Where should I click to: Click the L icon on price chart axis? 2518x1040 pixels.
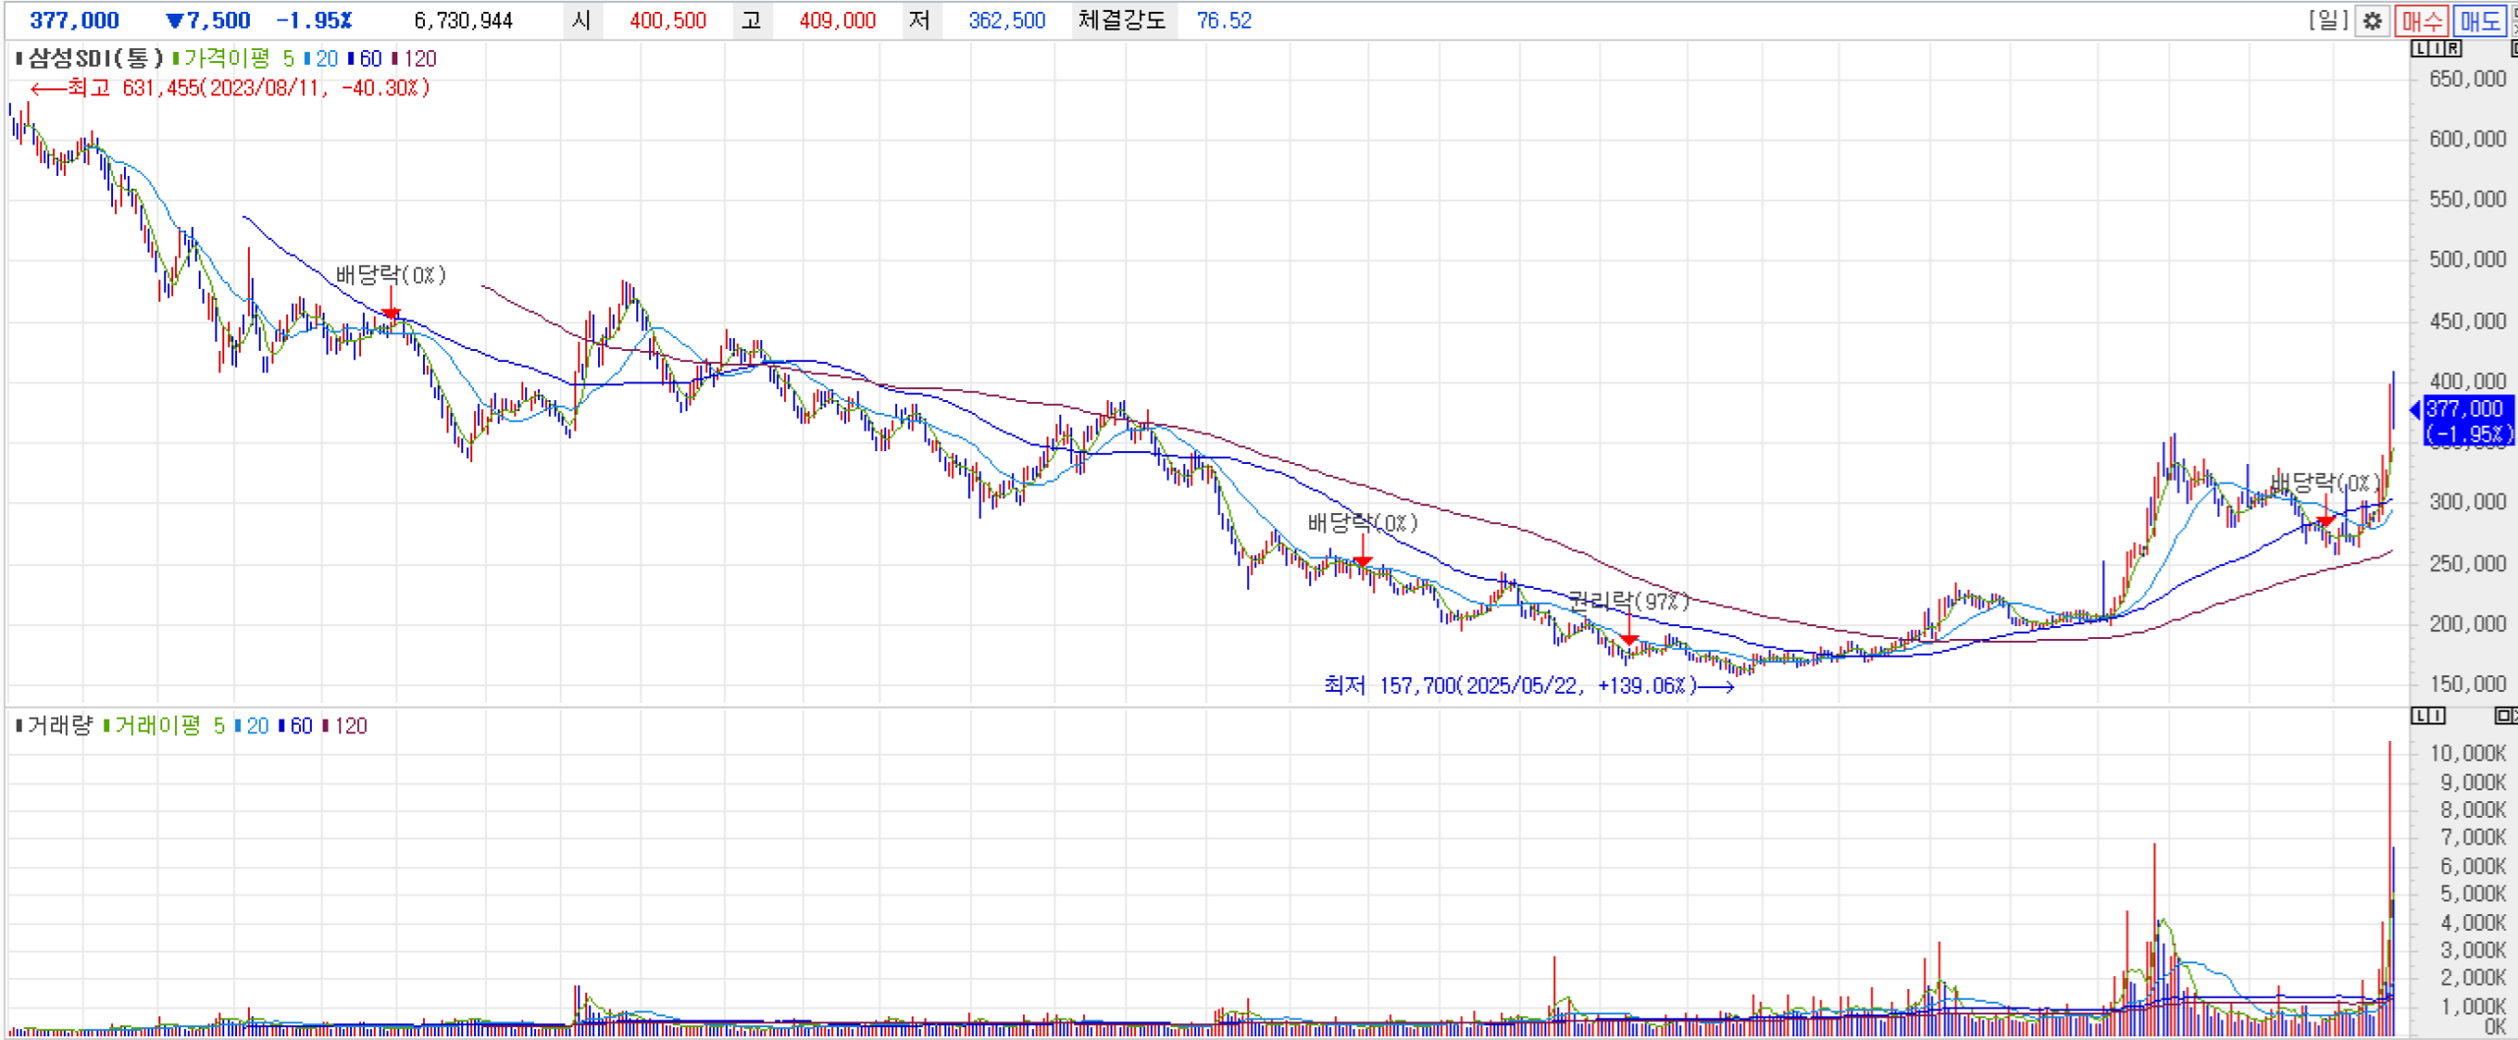2420,49
